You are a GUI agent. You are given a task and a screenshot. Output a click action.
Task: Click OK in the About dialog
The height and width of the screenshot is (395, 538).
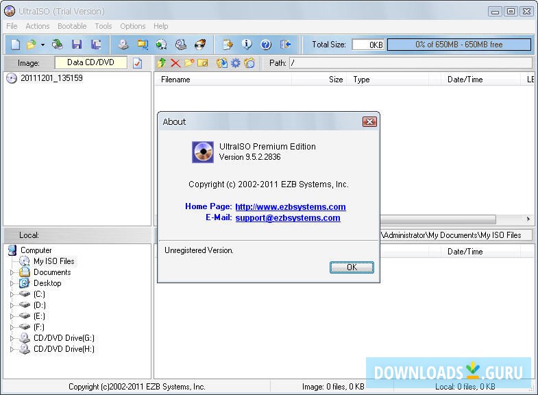click(352, 267)
